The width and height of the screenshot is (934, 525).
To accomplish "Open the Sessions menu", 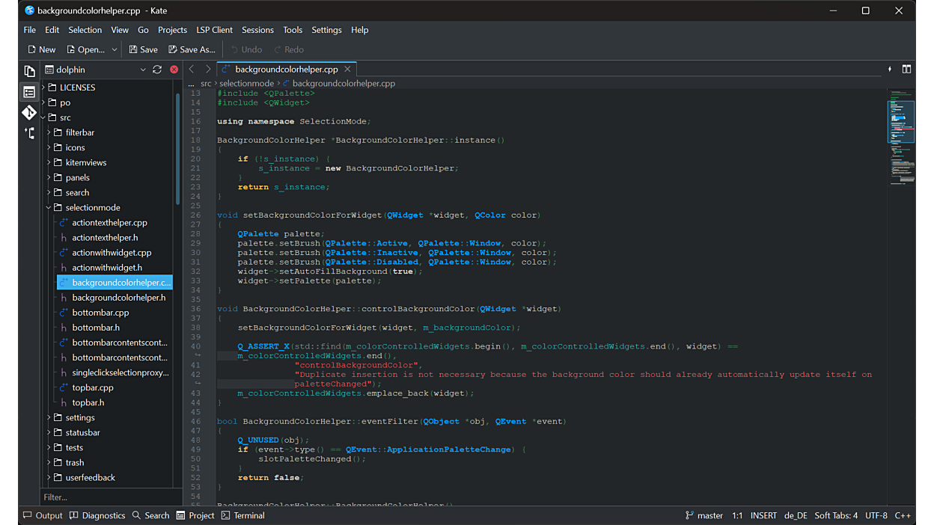I will [257, 30].
